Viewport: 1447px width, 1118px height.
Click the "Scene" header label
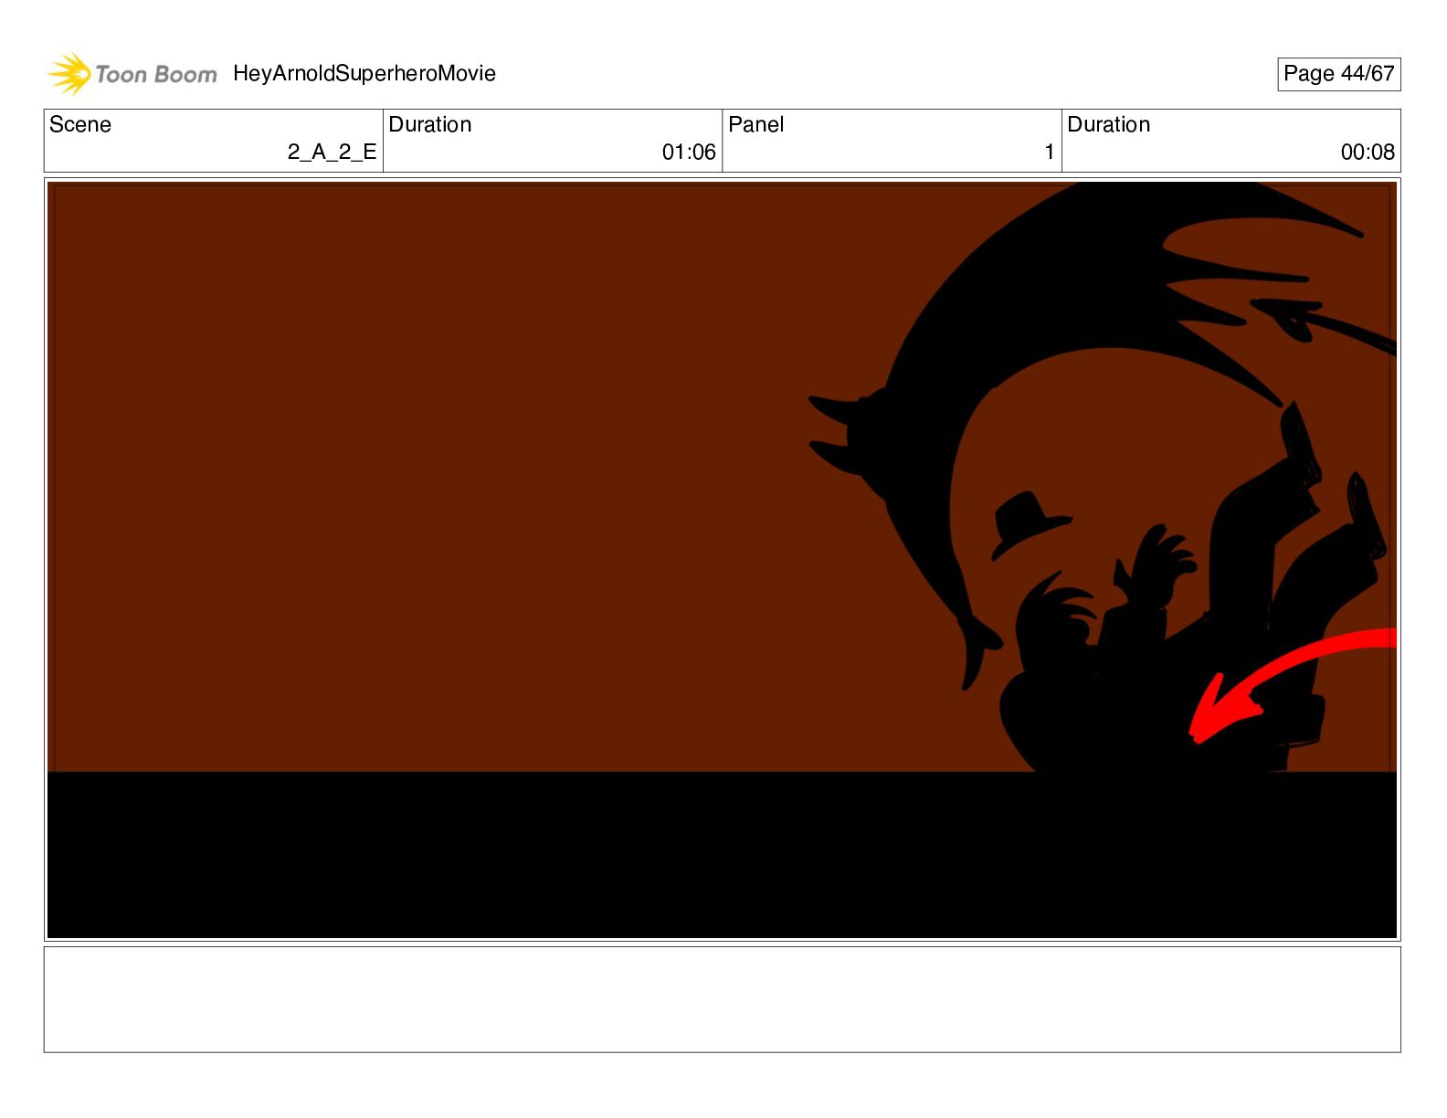click(80, 124)
